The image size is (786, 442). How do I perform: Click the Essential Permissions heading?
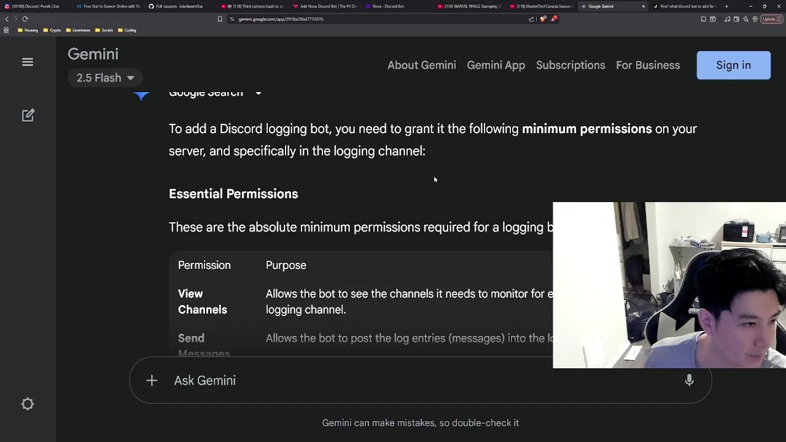tap(233, 194)
